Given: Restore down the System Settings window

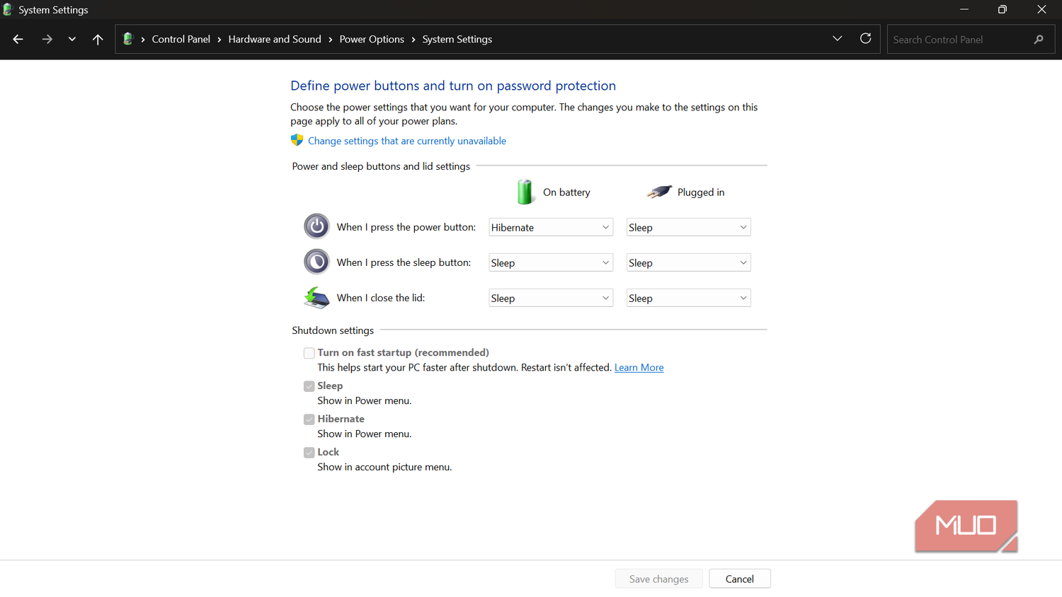Looking at the screenshot, I should tap(1003, 9).
